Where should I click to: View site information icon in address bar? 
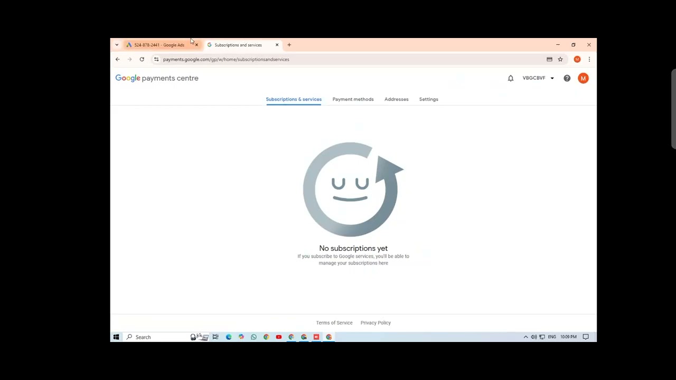coord(156,59)
